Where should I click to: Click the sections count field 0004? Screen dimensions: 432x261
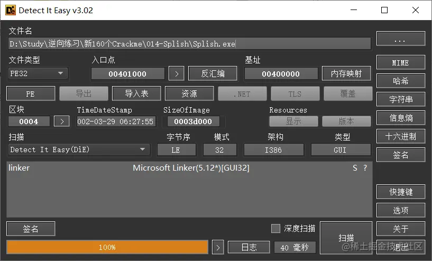pyautogui.click(x=29, y=121)
